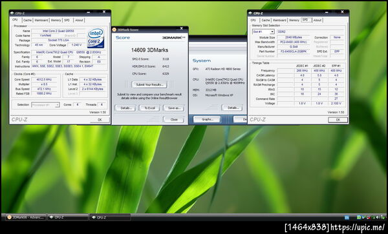
Task: Click OK in the right CPU-Z window
Action: tap(338, 120)
